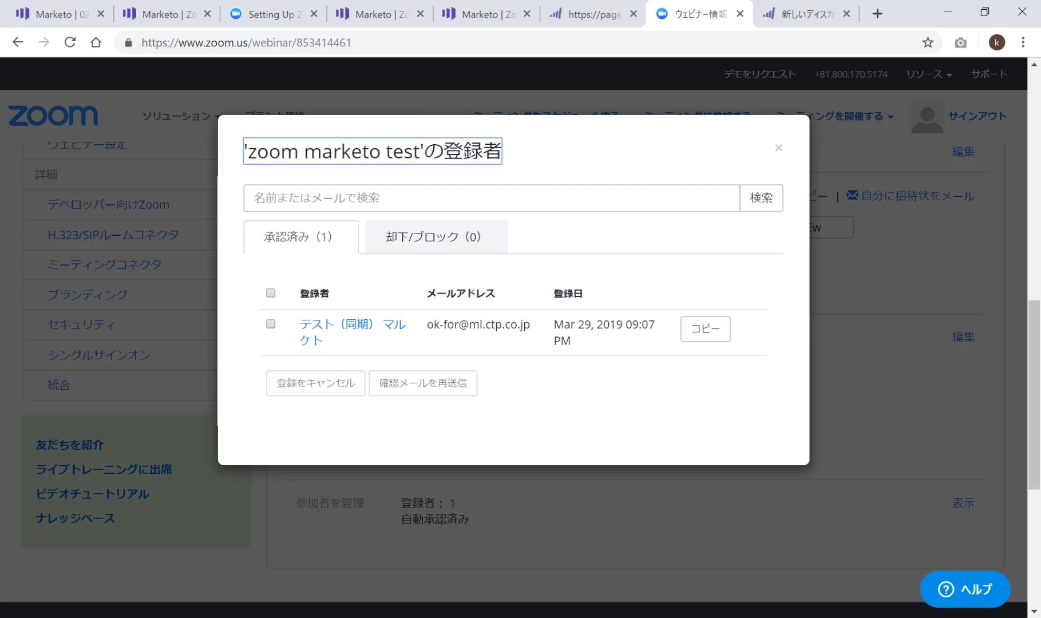Click 表示 link beside 参加者を管理
Viewport: 1041px width, 618px height.
pyautogui.click(x=963, y=502)
